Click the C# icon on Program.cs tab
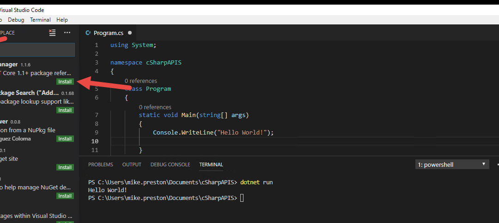499x223 pixels. [x=88, y=33]
